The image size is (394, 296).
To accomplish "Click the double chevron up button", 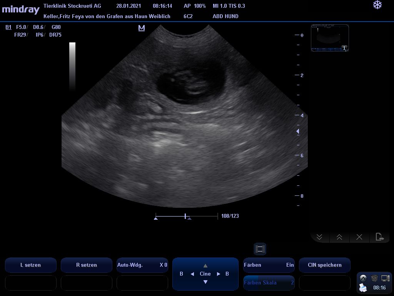I will [x=339, y=237].
